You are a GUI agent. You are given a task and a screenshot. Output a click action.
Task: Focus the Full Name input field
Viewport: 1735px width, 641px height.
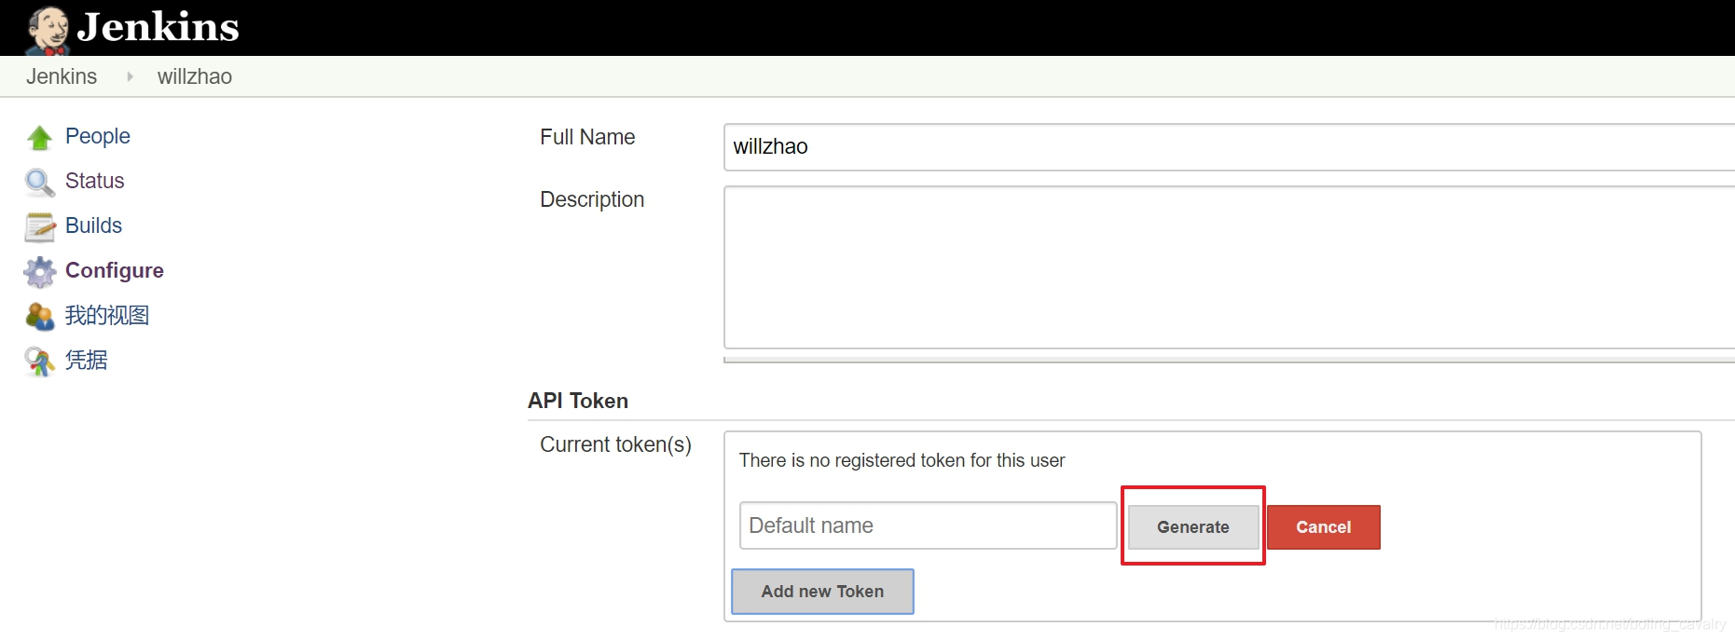click(1229, 147)
